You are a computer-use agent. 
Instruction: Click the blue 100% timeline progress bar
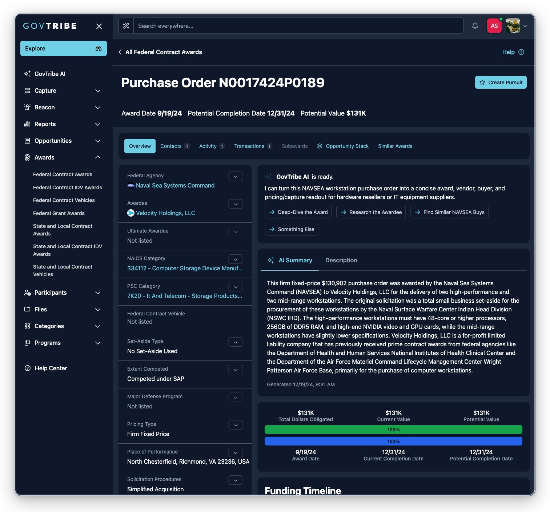pos(393,441)
